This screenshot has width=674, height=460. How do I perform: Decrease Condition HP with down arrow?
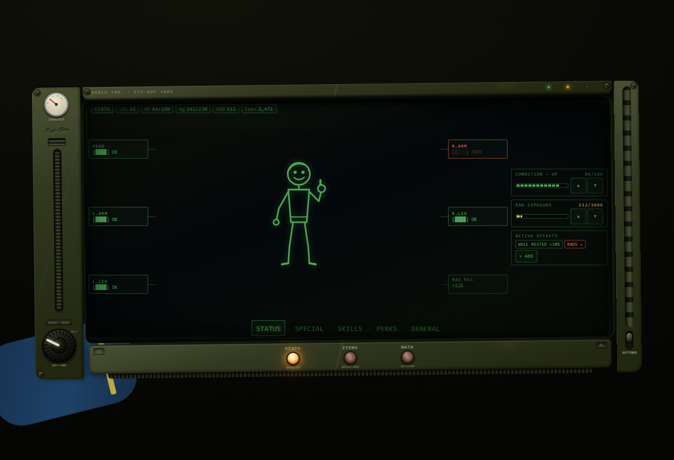[595, 186]
